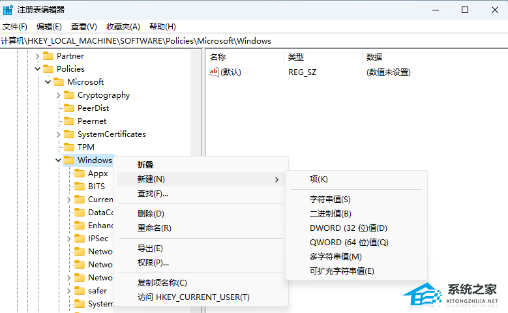This screenshot has height=313, width=508.
Task: Open the 文件(F) menu
Action: 15,27
